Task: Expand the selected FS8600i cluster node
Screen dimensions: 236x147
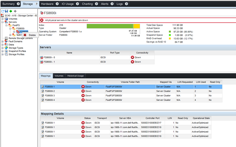Action: pos(14,32)
